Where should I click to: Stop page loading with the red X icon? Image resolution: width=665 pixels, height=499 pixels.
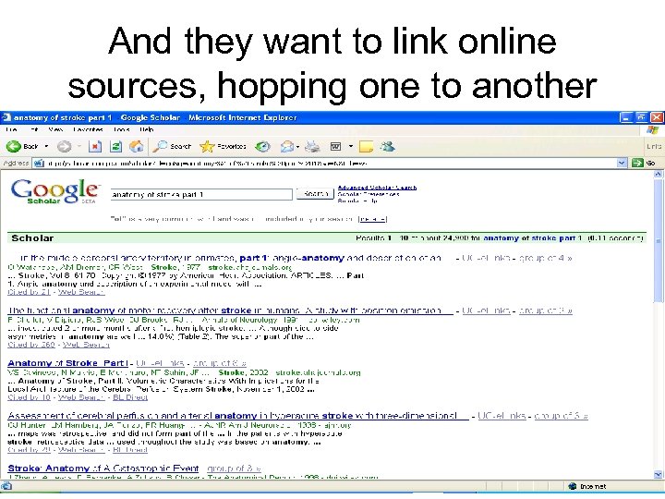coord(94,147)
